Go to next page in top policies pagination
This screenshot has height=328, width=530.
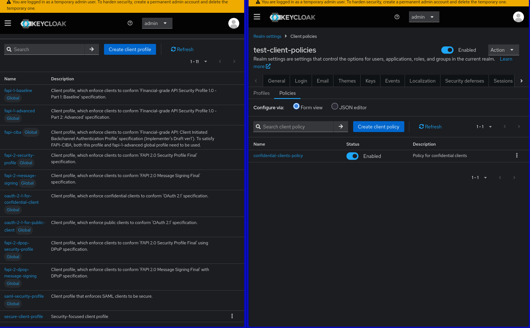[519, 126]
